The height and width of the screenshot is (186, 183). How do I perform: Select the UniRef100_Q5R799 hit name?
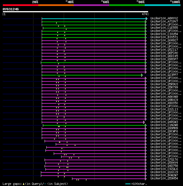pos(164,87)
